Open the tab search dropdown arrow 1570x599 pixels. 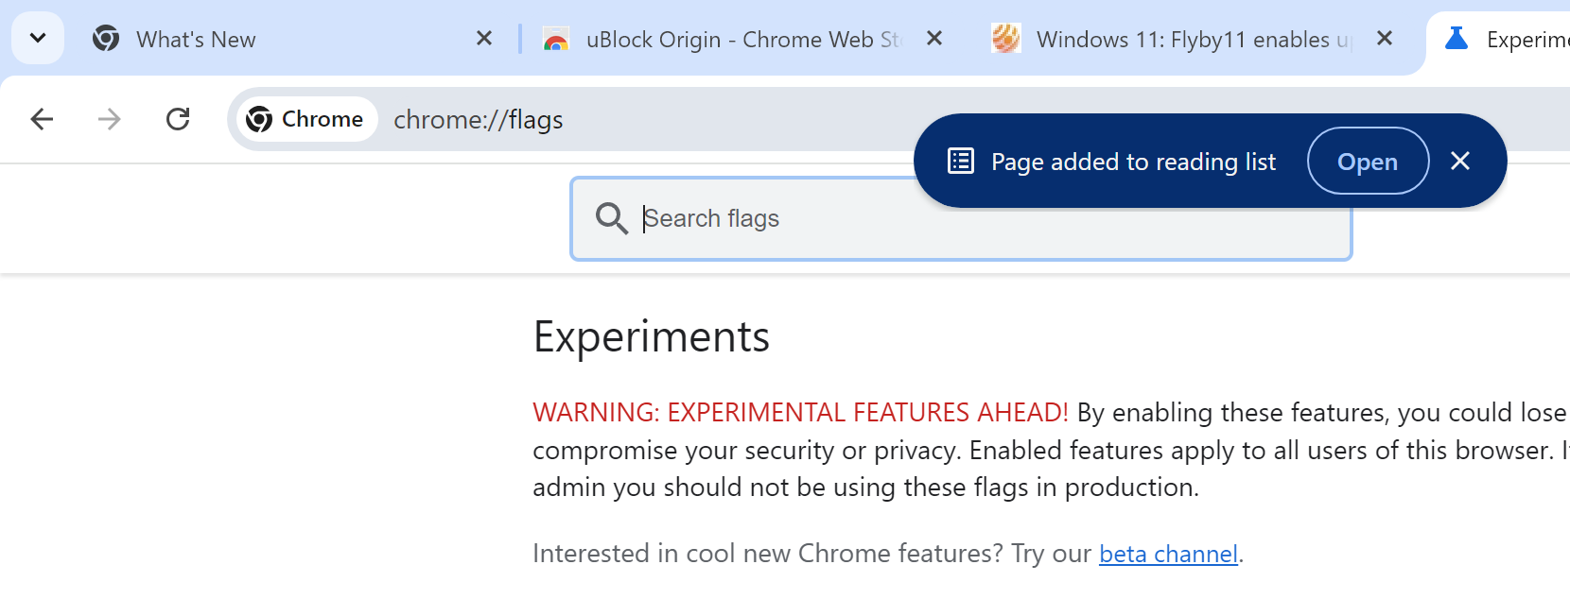[x=38, y=39]
